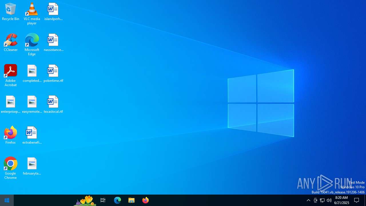Viewport: 366px width, 206px height.
Task: Select the CCleaner desktop shortcut
Action: [x=11, y=43]
